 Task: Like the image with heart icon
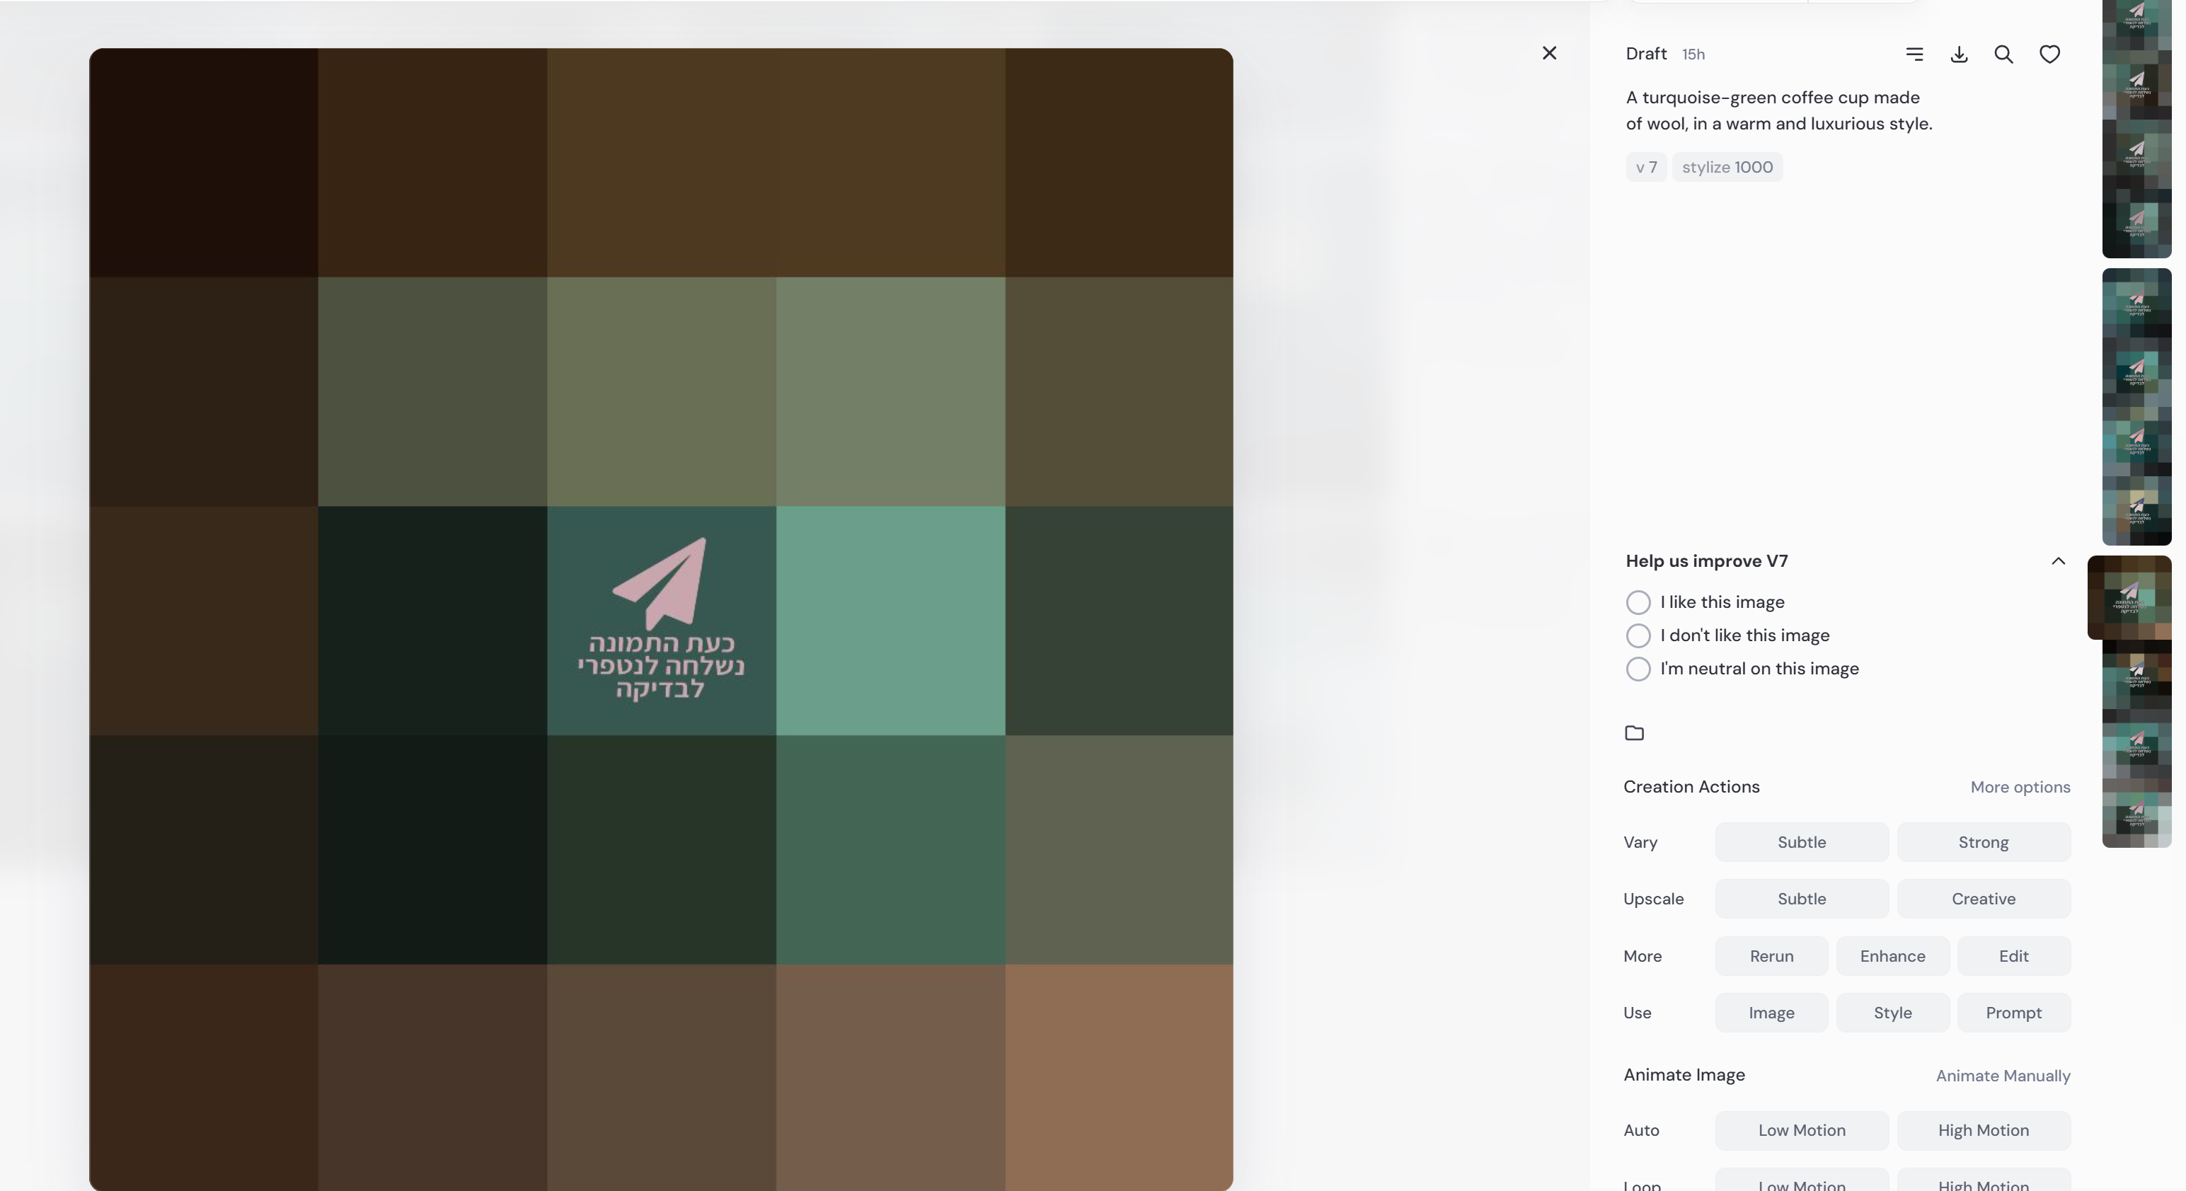[2049, 54]
